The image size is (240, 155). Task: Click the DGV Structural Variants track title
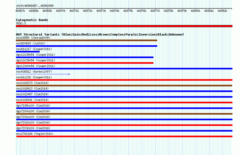pyautogui.click(x=100, y=34)
